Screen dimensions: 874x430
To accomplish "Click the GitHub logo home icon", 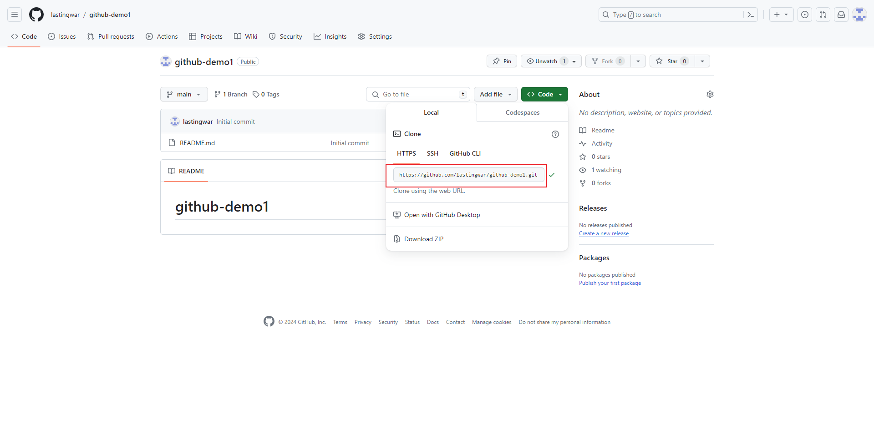I will pyautogui.click(x=36, y=15).
